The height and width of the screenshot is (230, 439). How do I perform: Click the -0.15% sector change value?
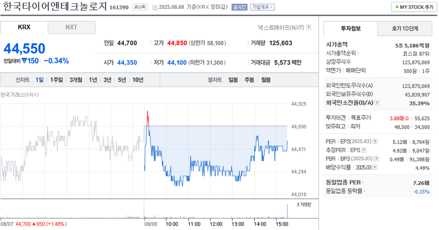click(x=421, y=192)
